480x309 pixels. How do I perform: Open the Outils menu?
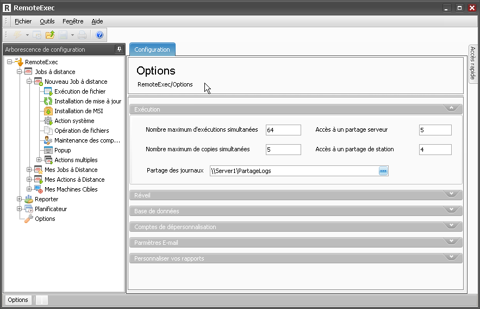pos(47,21)
